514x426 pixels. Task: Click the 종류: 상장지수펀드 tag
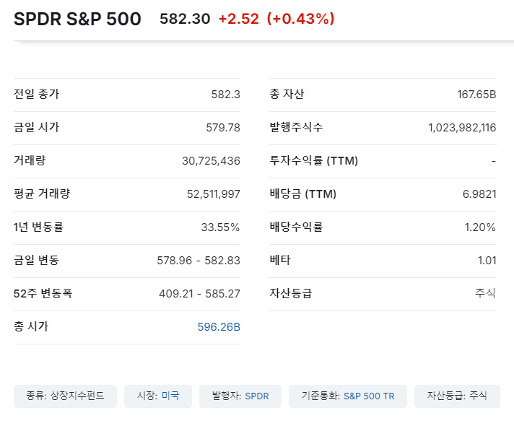click(65, 396)
